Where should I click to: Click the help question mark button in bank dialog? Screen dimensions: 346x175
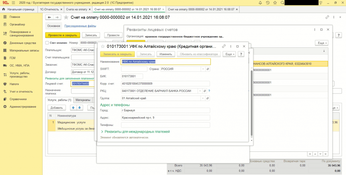tap(241, 54)
